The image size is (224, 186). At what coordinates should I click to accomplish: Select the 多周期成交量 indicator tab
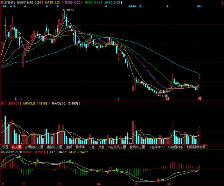[x=34, y=147]
